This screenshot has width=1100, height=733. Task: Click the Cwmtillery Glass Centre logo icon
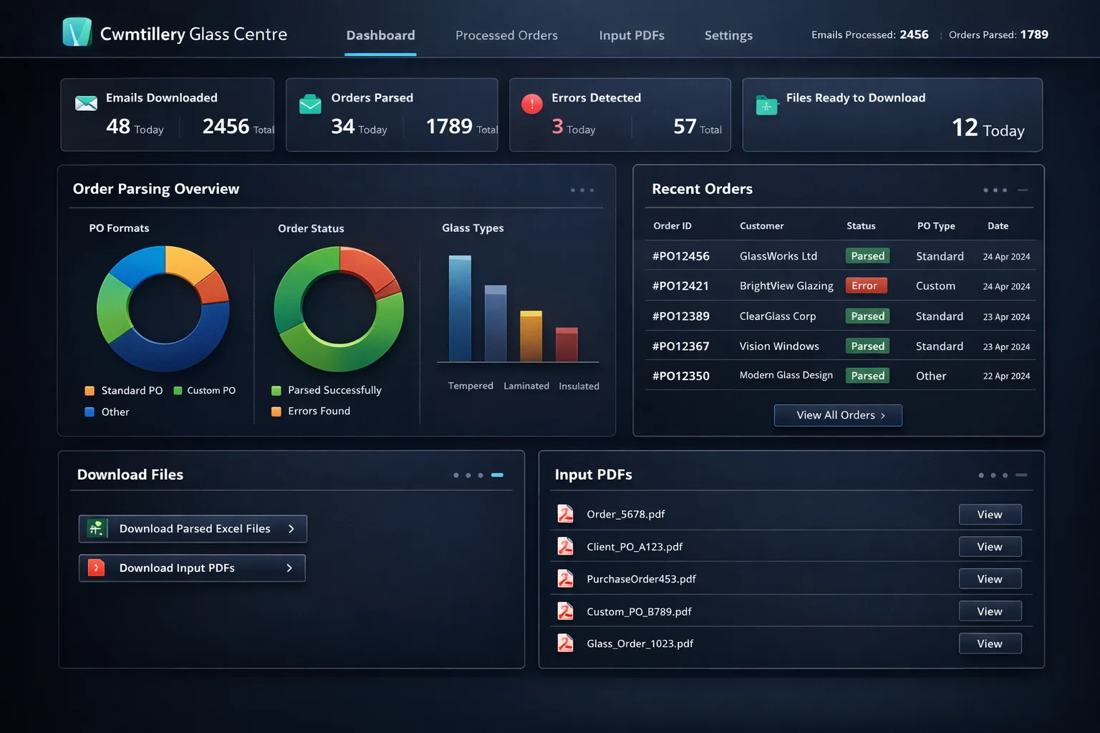click(77, 32)
